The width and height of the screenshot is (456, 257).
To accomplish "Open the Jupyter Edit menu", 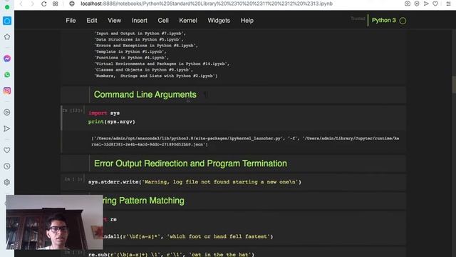I will coord(92,21).
